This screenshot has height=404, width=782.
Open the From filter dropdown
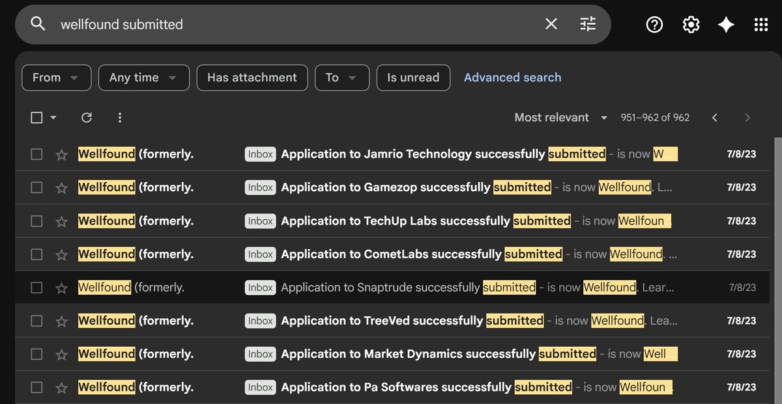tap(56, 77)
